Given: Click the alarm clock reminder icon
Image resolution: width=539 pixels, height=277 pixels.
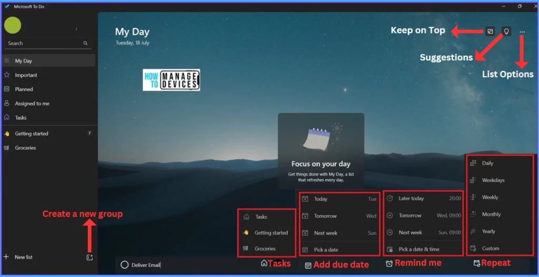Looking at the screenshot, I should pos(389,264).
